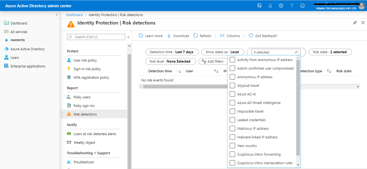
Task: Click the Got feedback heart icon
Action: tap(251, 36)
